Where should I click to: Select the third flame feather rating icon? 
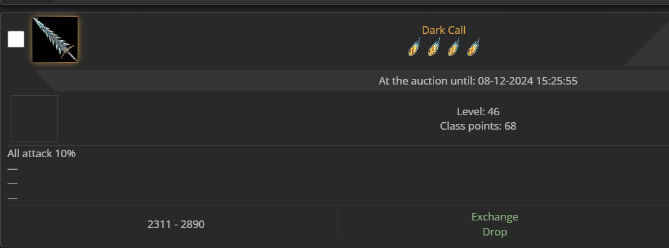pyautogui.click(x=453, y=48)
